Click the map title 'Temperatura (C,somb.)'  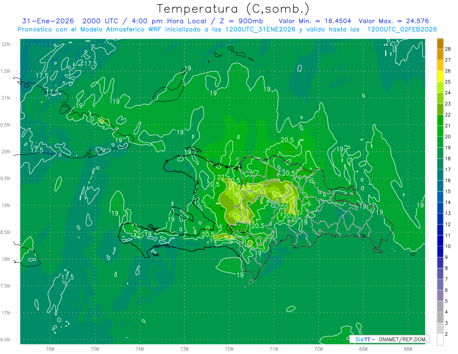pos(233,9)
